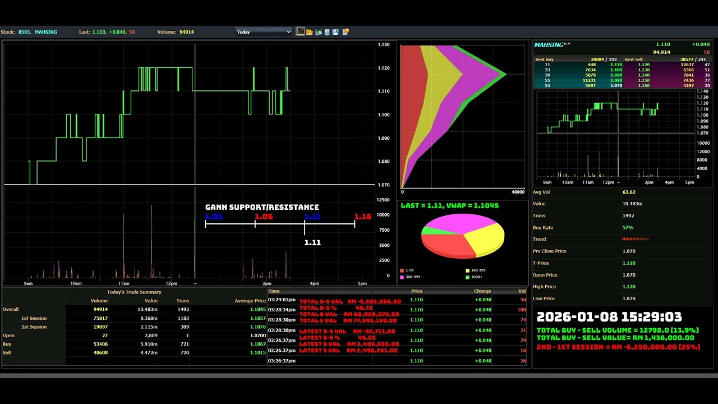Click the 03:29:01pm trade row time
Image resolution: width=718 pixels, height=404 pixels.
pyautogui.click(x=282, y=300)
